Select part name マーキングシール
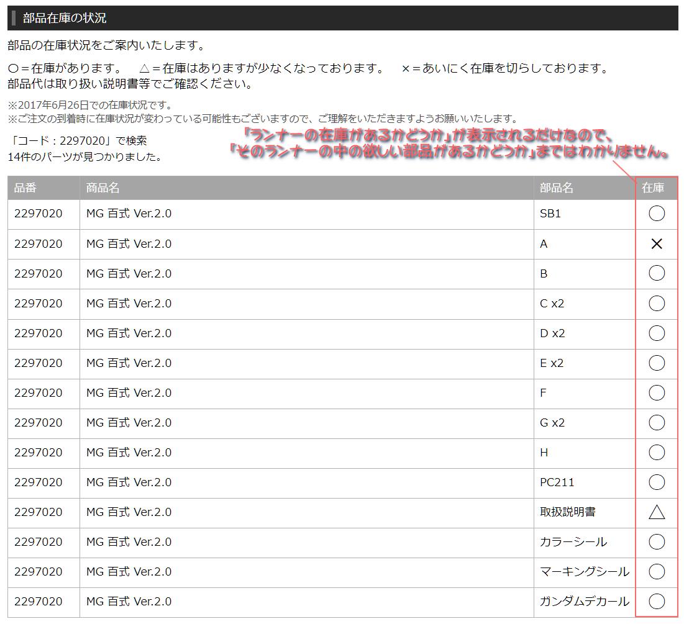This screenshot has height=624, width=684. [x=585, y=572]
